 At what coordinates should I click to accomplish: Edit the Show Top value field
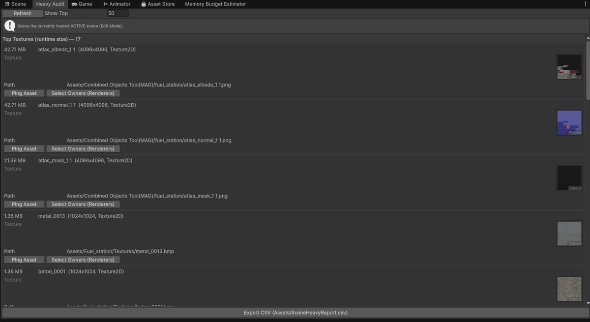coord(118,13)
